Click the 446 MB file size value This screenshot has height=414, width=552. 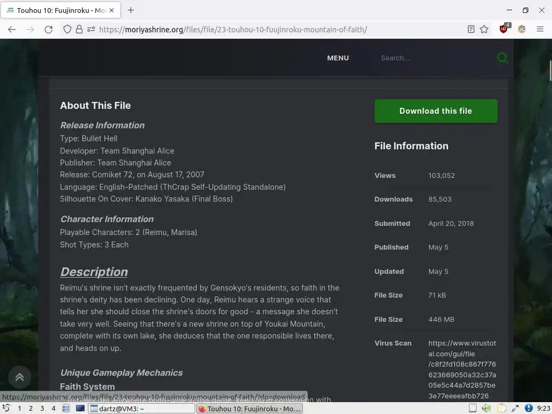pyautogui.click(x=441, y=319)
